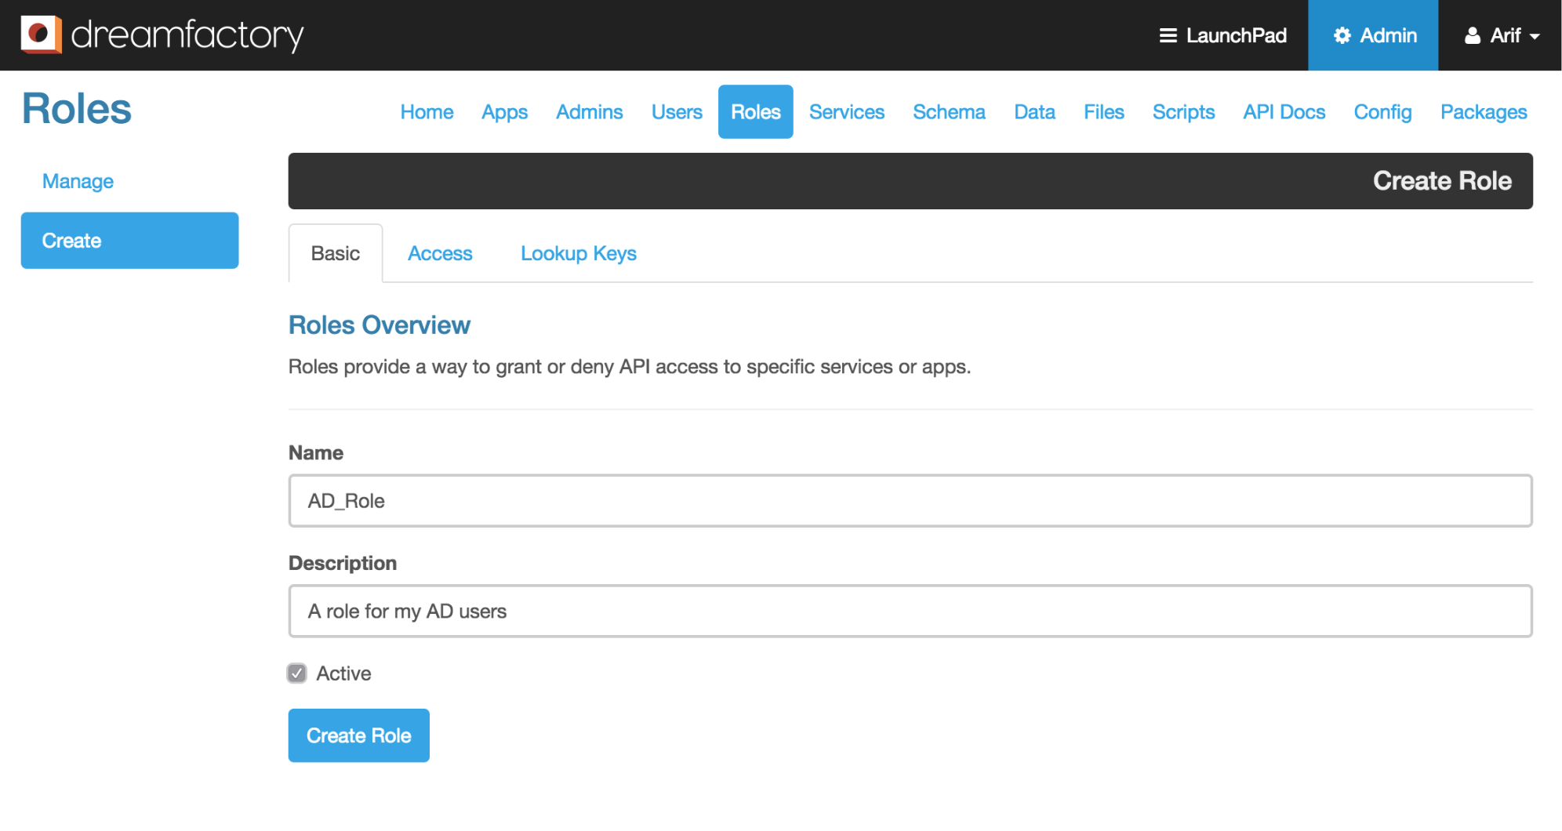Open Manage in the Roles sidebar
1562x831 pixels.
(x=77, y=181)
